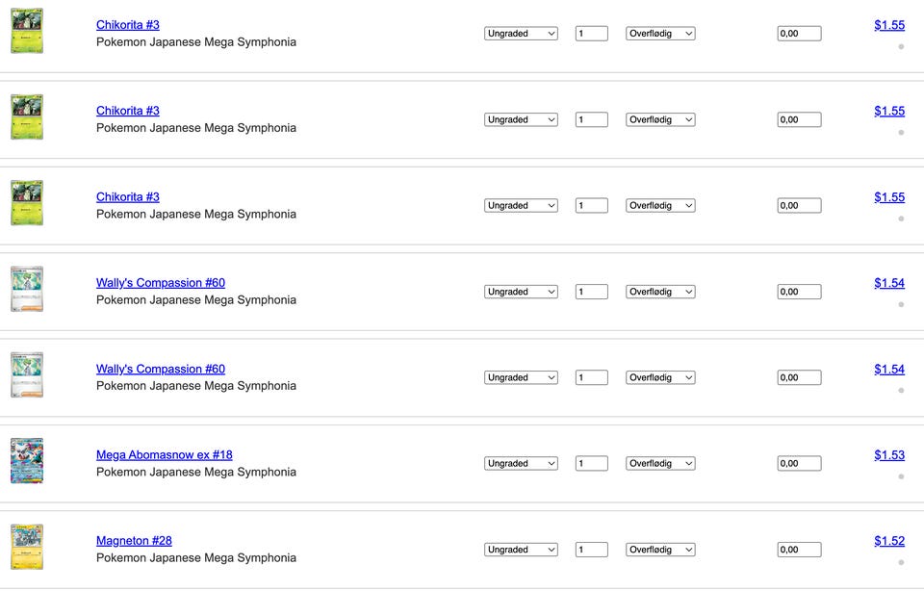924x591 pixels.
Task: Follow the first Wally's Compassion #60 link
Action: (x=161, y=283)
